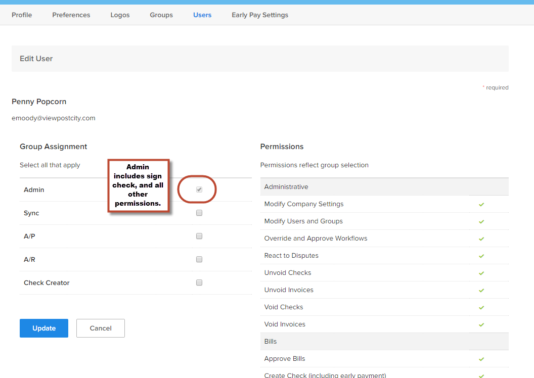
Task: Select the Users tab
Action: pos(202,15)
